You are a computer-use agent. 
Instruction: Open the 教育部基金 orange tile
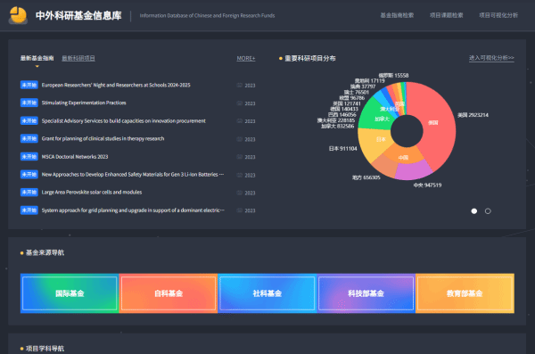[x=465, y=293]
